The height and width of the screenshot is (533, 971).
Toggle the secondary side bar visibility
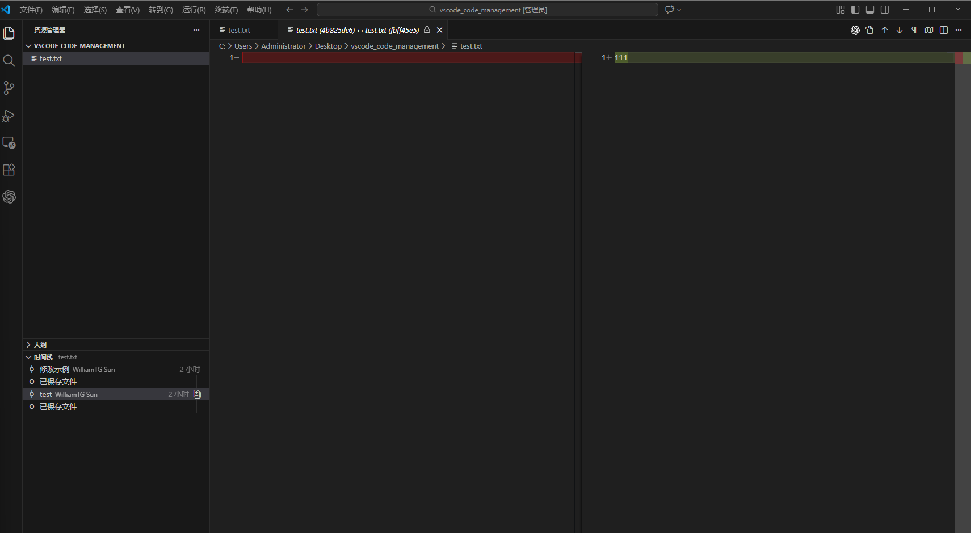click(x=885, y=10)
